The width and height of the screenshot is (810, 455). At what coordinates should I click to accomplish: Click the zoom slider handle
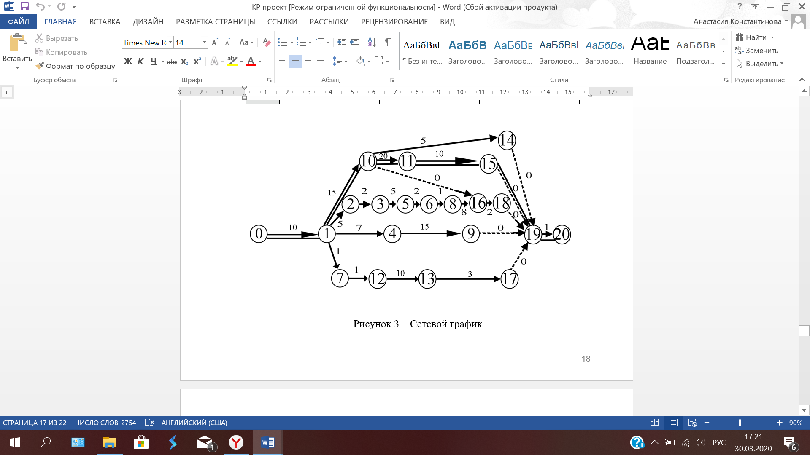coord(740,423)
